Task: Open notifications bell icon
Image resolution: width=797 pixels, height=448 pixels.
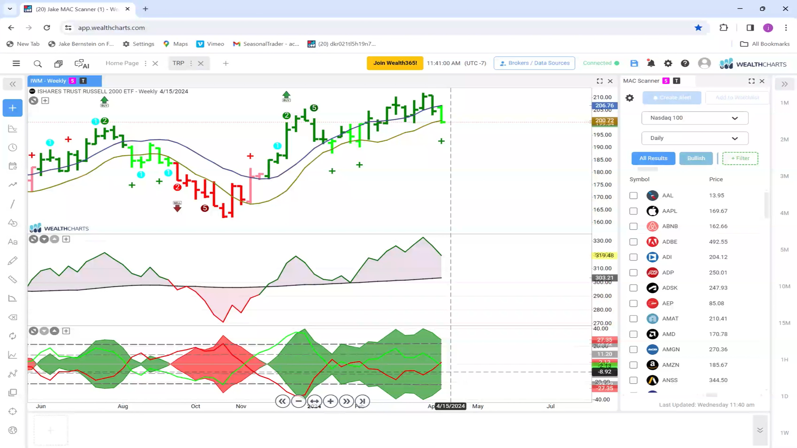Action: coord(651,63)
